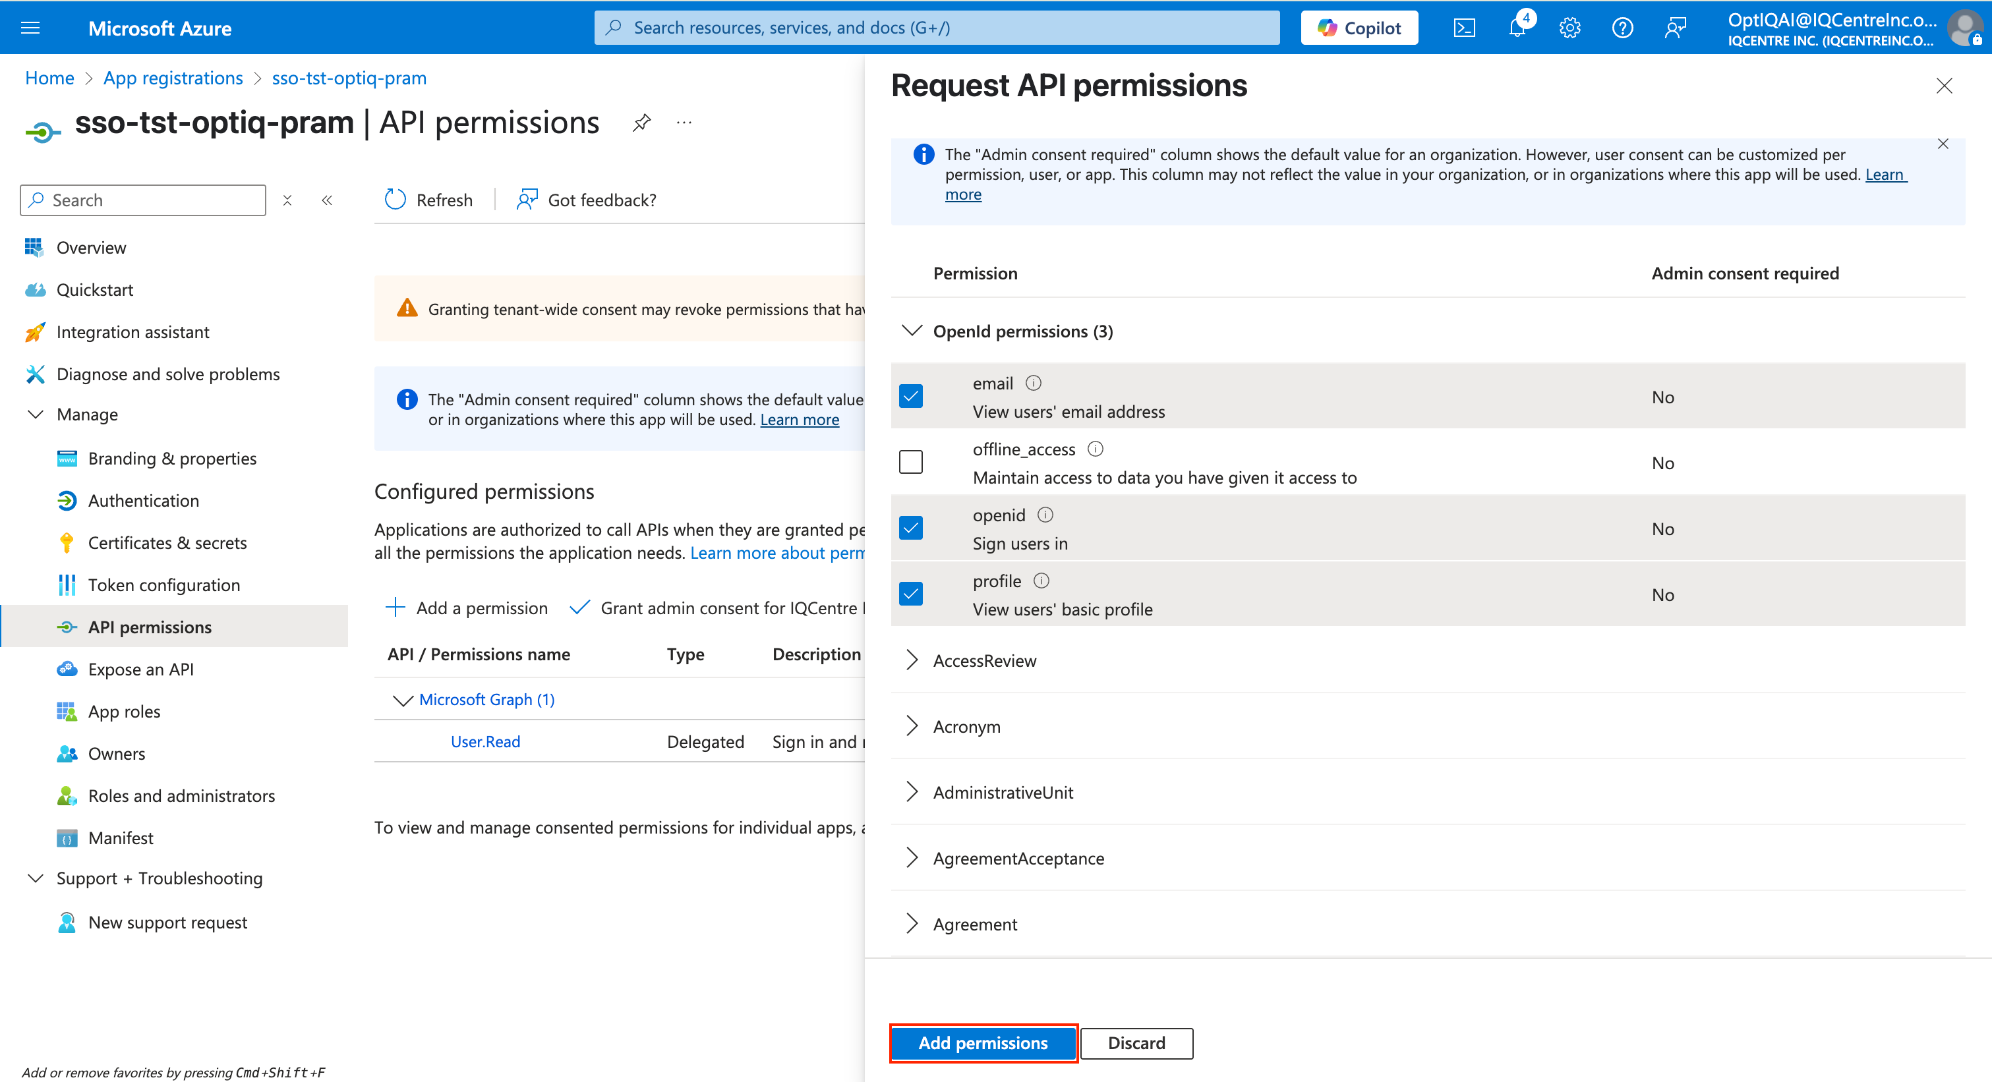The height and width of the screenshot is (1082, 1992).
Task: Expand the AccessReview permission group
Action: (x=912, y=660)
